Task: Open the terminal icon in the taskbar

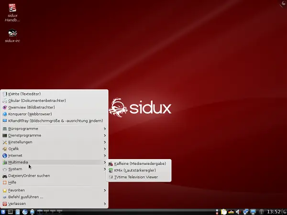Action: (11, 212)
